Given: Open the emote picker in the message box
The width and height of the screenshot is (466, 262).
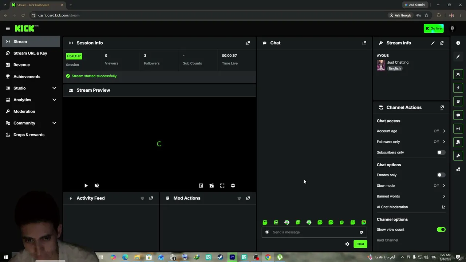Looking at the screenshot, I should (361, 232).
